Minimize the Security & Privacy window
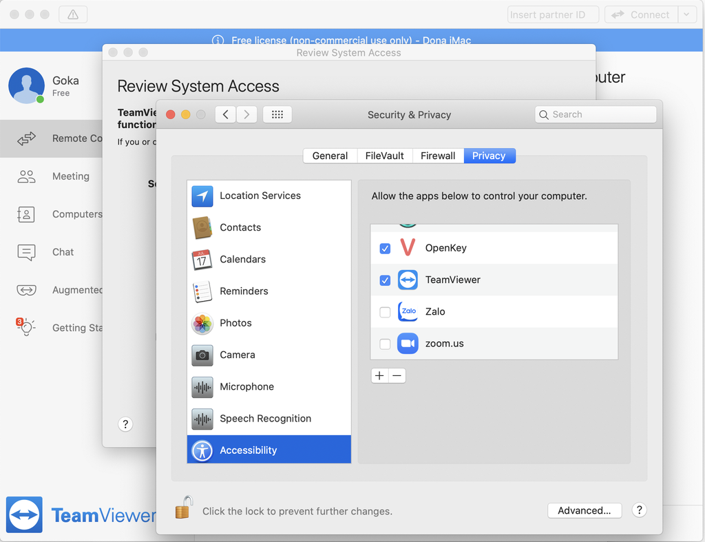Image resolution: width=705 pixels, height=542 pixels. [186, 114]
